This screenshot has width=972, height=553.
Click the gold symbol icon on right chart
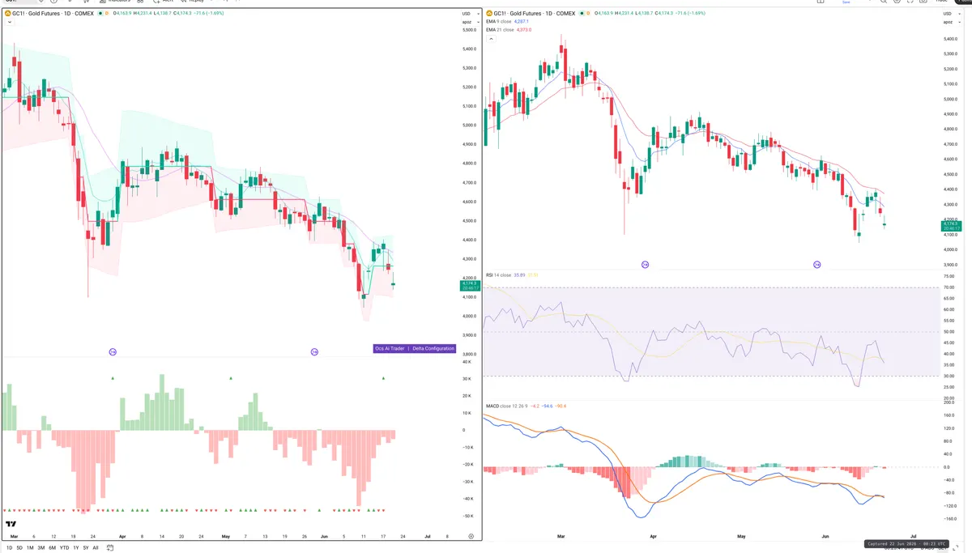click(x=489, y=14)
